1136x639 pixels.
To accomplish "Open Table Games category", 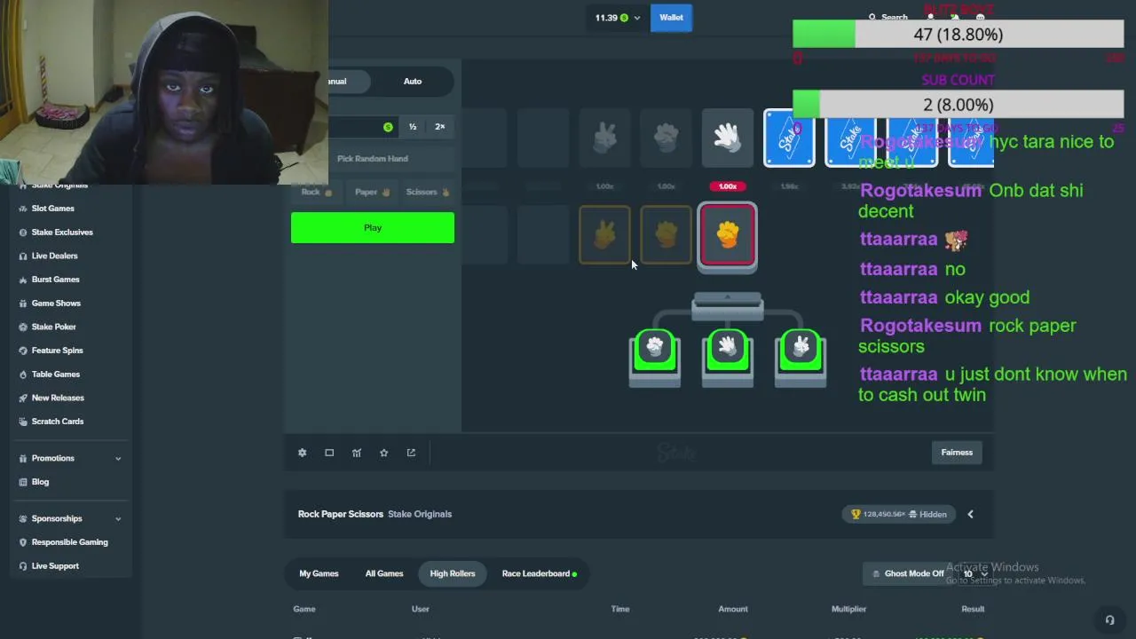I will coord(55,375).
